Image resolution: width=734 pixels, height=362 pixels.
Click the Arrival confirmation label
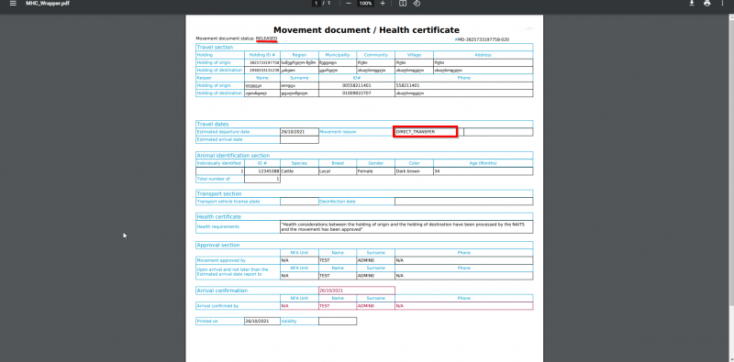coord(222,291)
